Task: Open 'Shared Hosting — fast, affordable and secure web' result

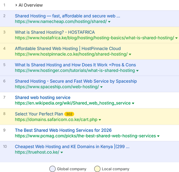Action: coord(67,16)
